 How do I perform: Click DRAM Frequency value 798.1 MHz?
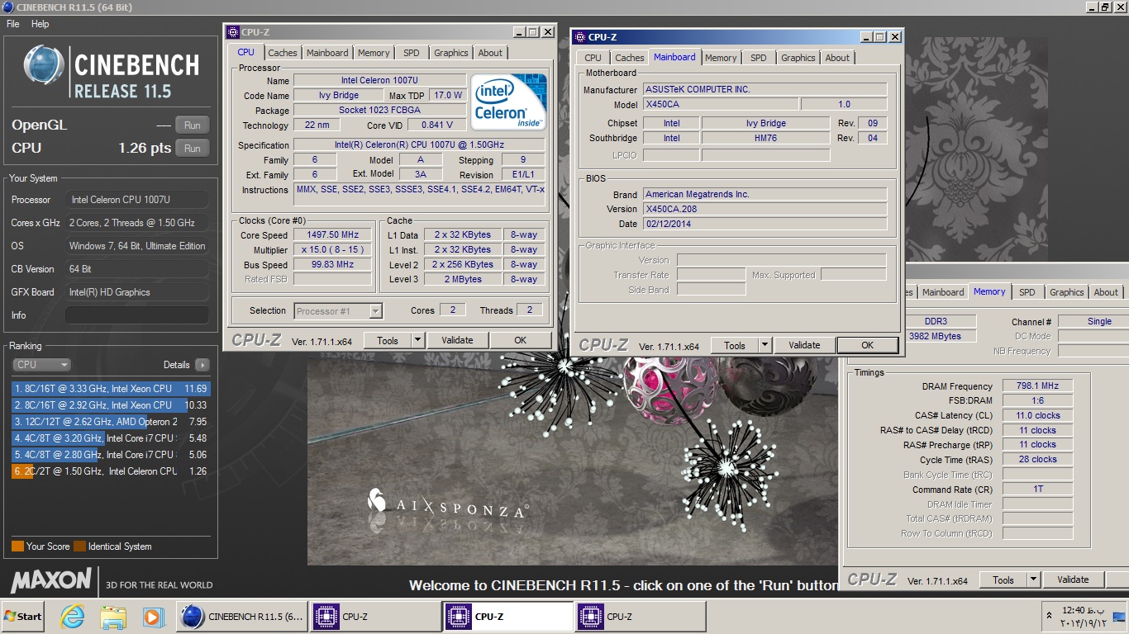pyautogui.click(x=1038, y=386)
